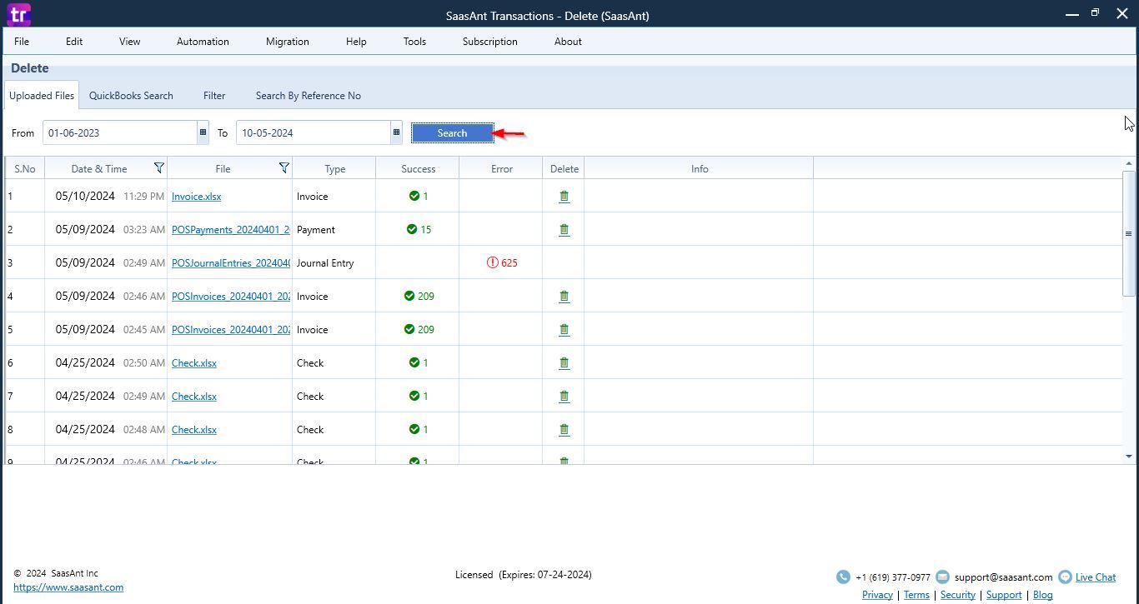Viewport: 1139px width, 604px height.
Task: Click the support@saasant.com email address
Action: click(x=1003, y=577)
